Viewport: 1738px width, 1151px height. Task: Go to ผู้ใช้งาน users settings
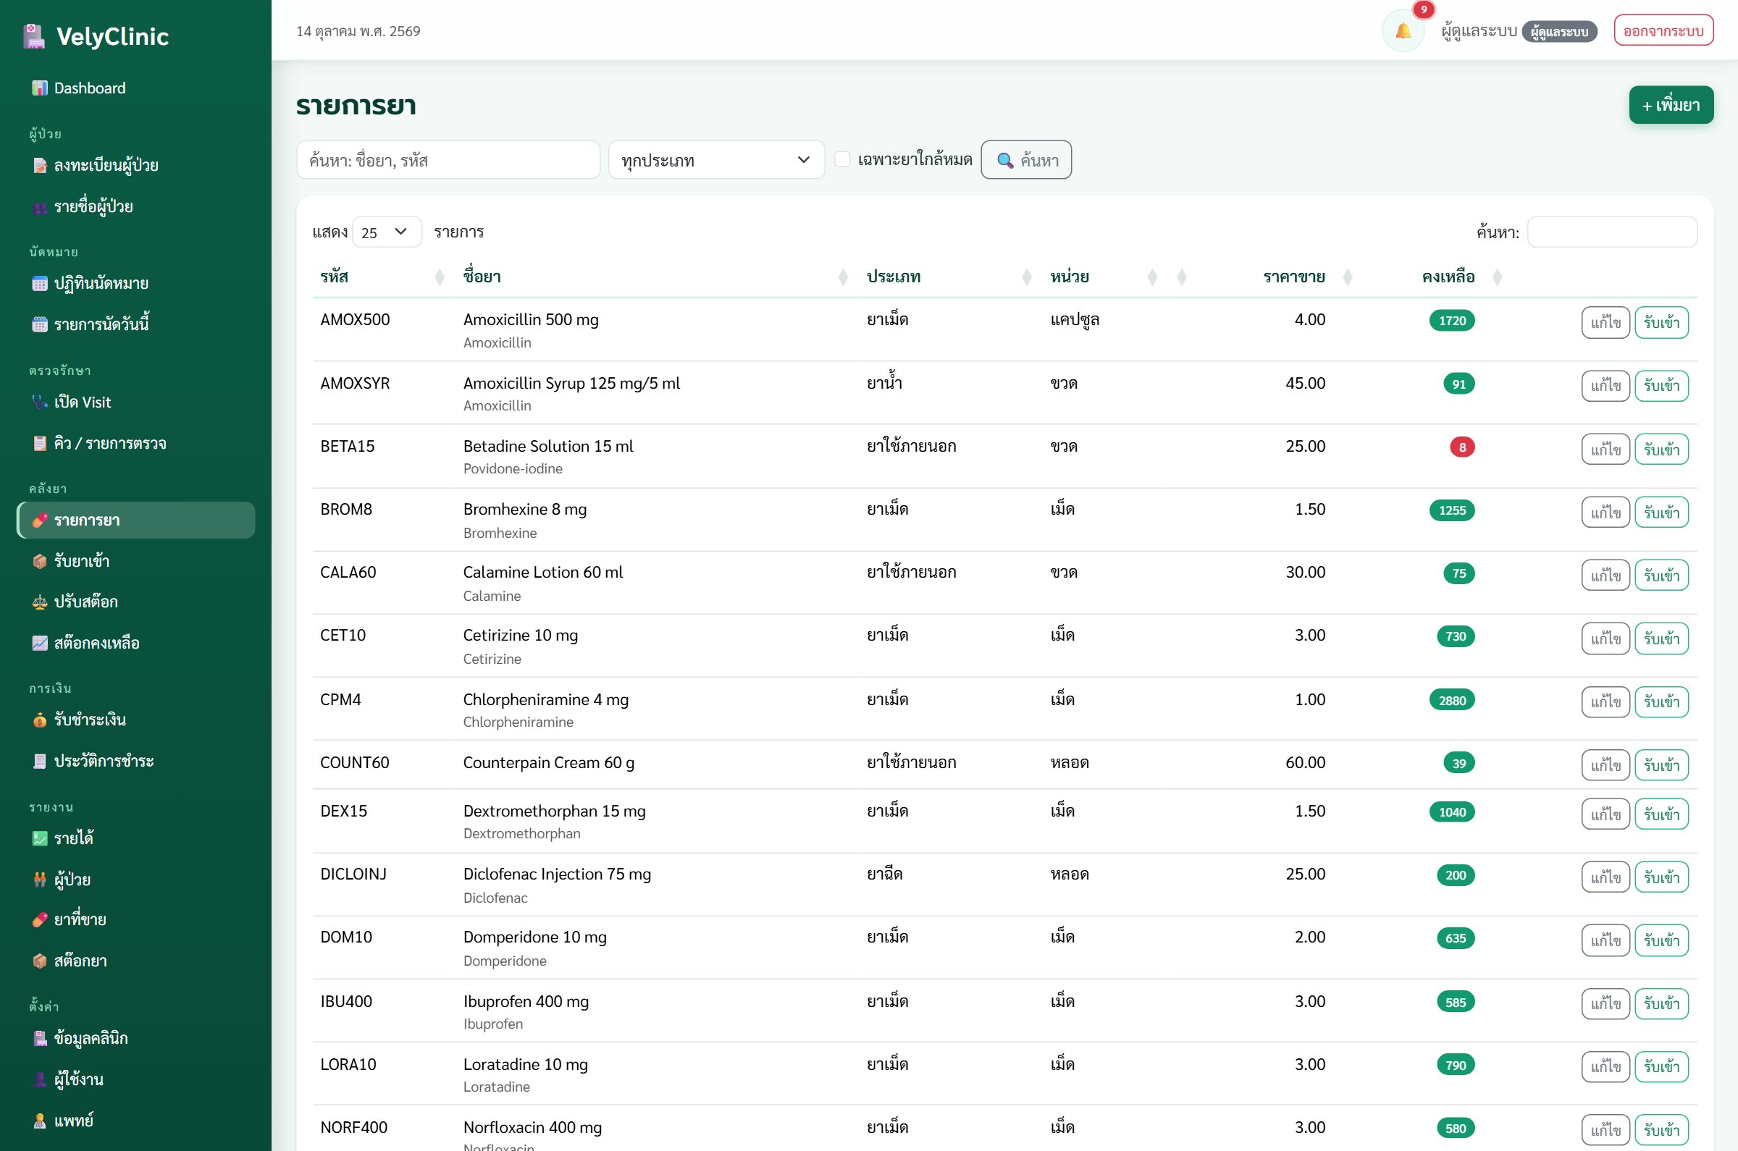pos(136,1079)
